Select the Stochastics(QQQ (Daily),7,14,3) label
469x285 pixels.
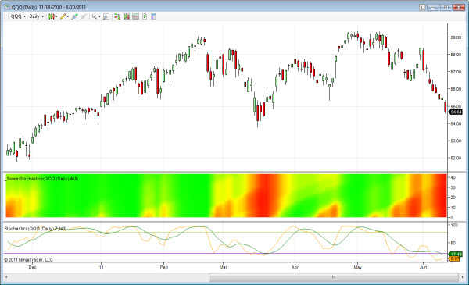click(x=35, y=229)
